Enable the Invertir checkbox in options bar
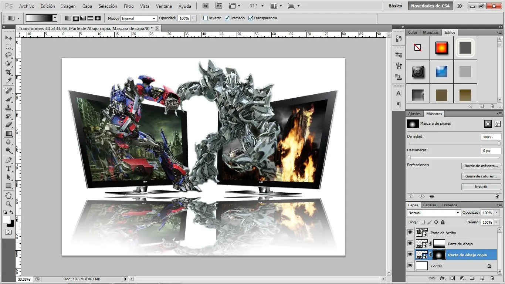The width and height of the screenshot is (505, 284). coord(206,18)
